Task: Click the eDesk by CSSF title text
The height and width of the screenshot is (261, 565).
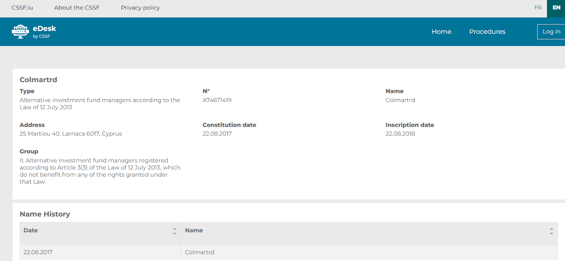Action: tap(44, 31)
